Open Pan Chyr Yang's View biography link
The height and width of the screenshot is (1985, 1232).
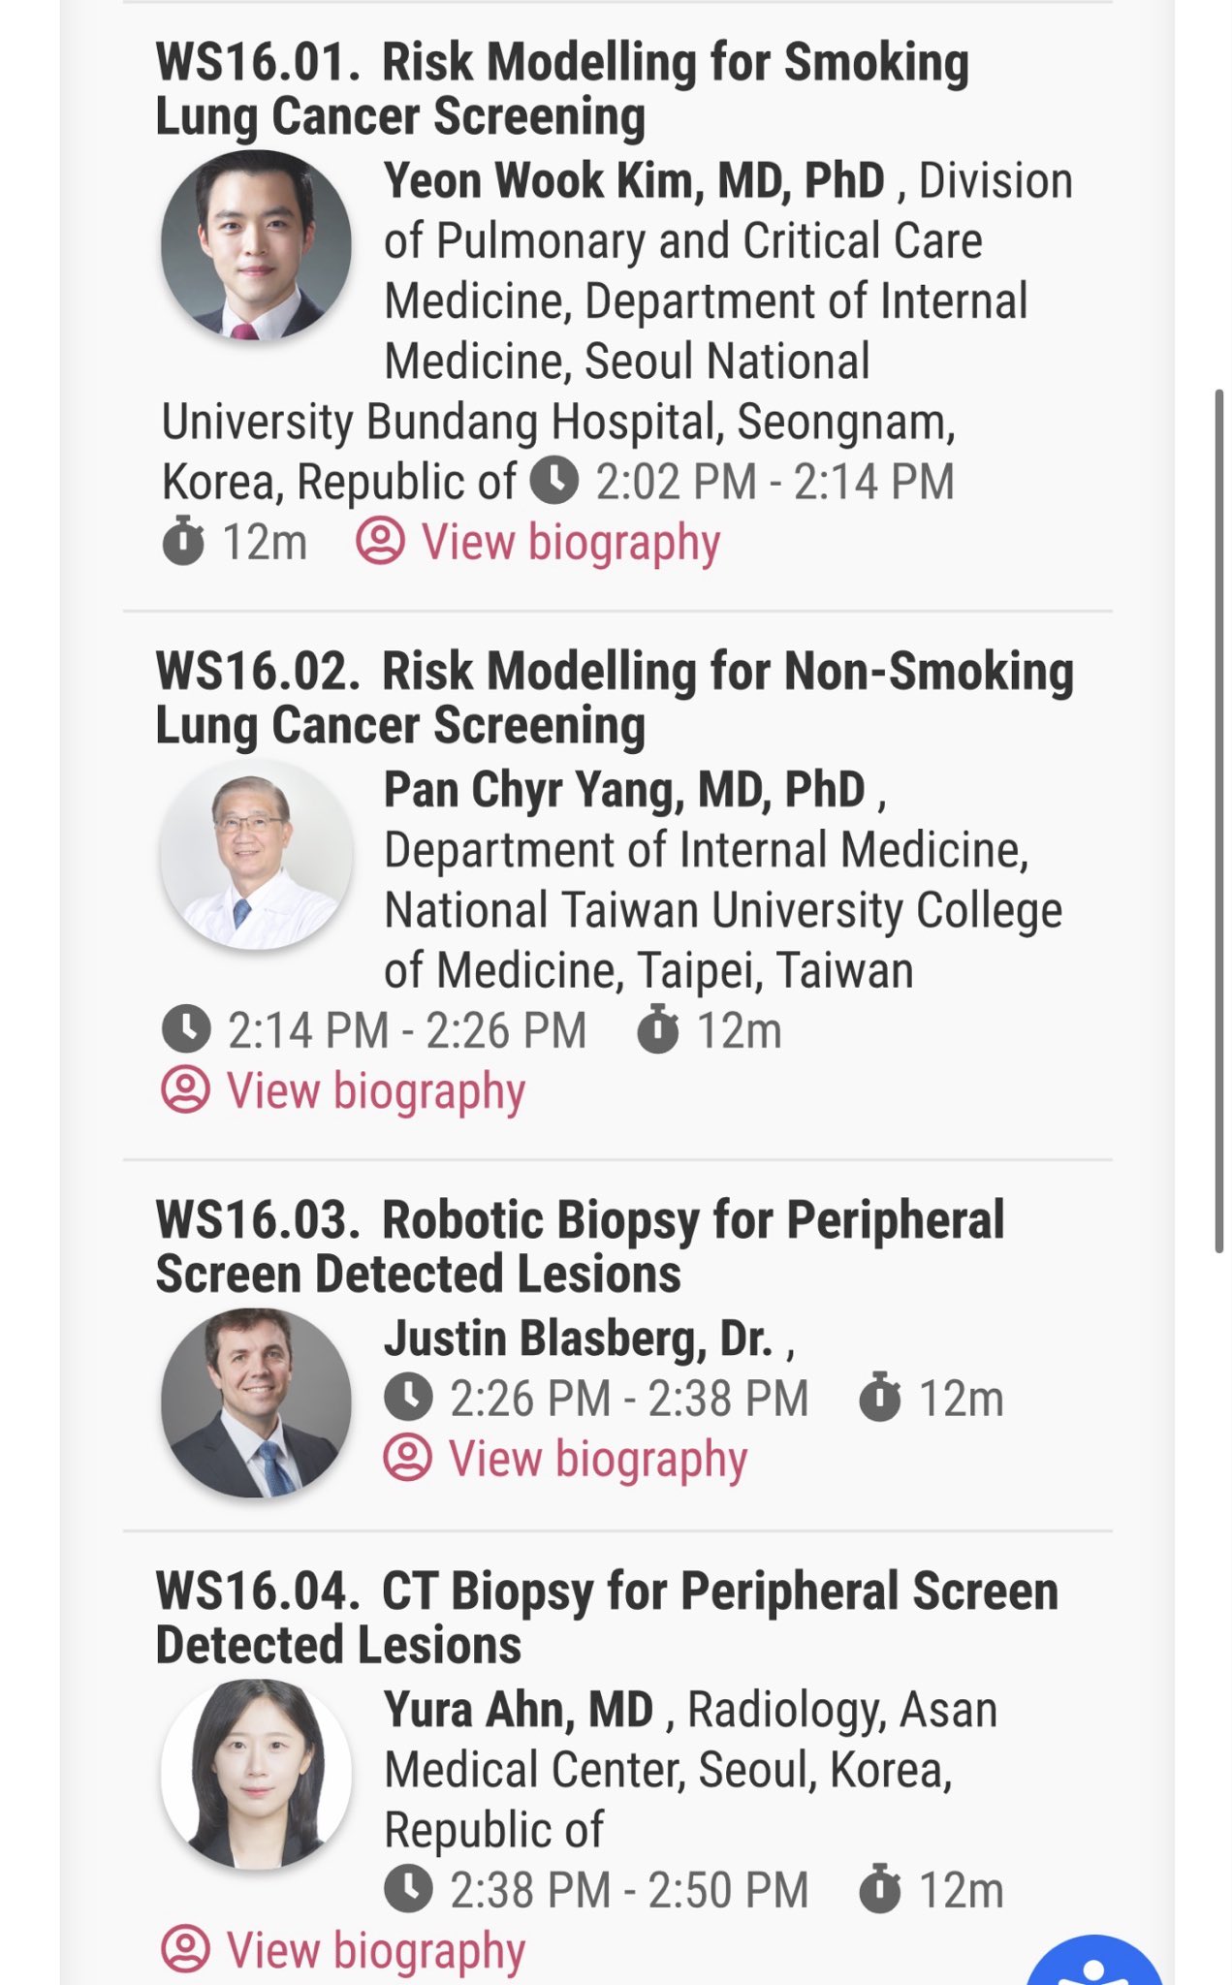343,1090
